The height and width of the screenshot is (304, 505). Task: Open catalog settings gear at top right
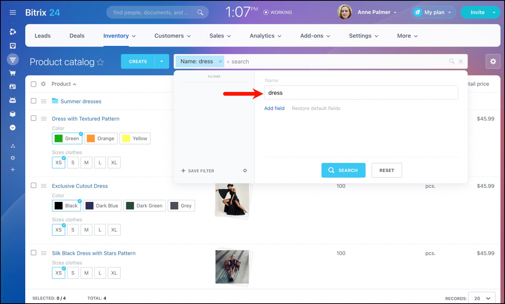click(x=493, y=62)
